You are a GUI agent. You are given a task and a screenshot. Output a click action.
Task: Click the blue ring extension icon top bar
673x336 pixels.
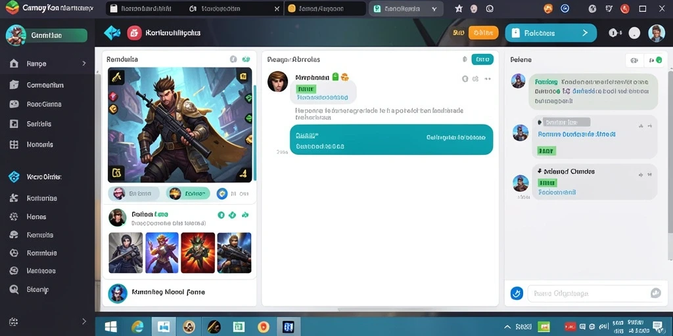pyautogui.click(x=565, y=8)
